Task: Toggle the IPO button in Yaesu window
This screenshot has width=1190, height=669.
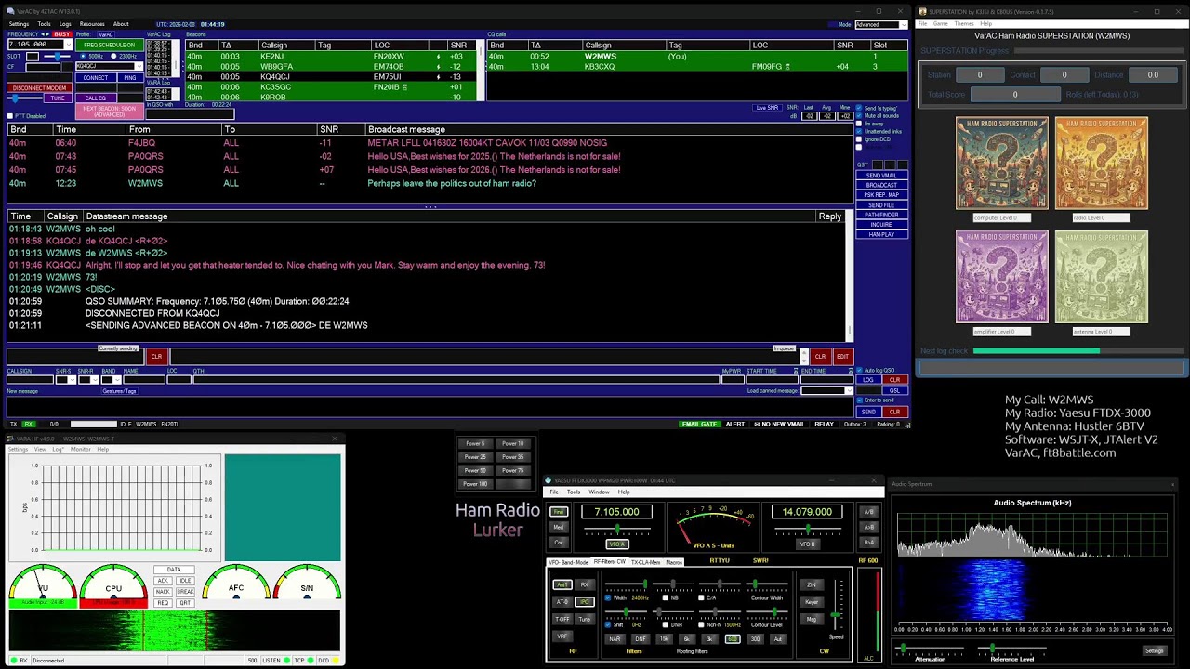Action: point(585,602)
